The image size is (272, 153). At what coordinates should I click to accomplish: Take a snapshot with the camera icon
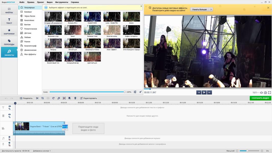click(265, 93)
